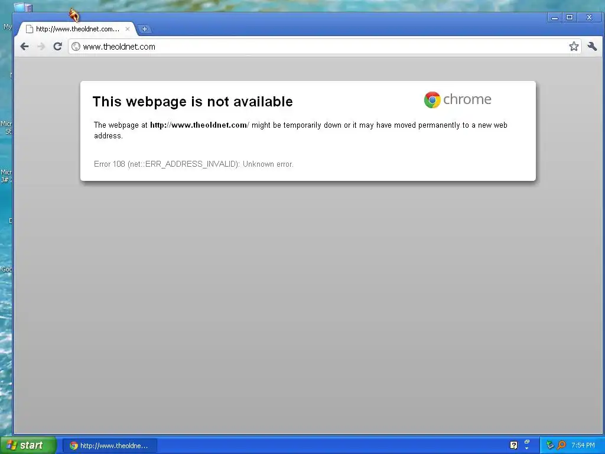The width and height of the screenshot is (605, 454).
Task: Click the orange magnifier tray icon
Action: tap(561, 445)
